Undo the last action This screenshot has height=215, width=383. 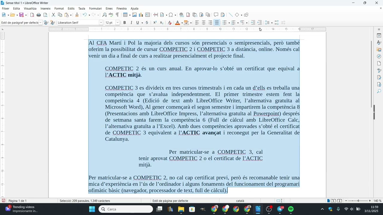coord(85,15)
